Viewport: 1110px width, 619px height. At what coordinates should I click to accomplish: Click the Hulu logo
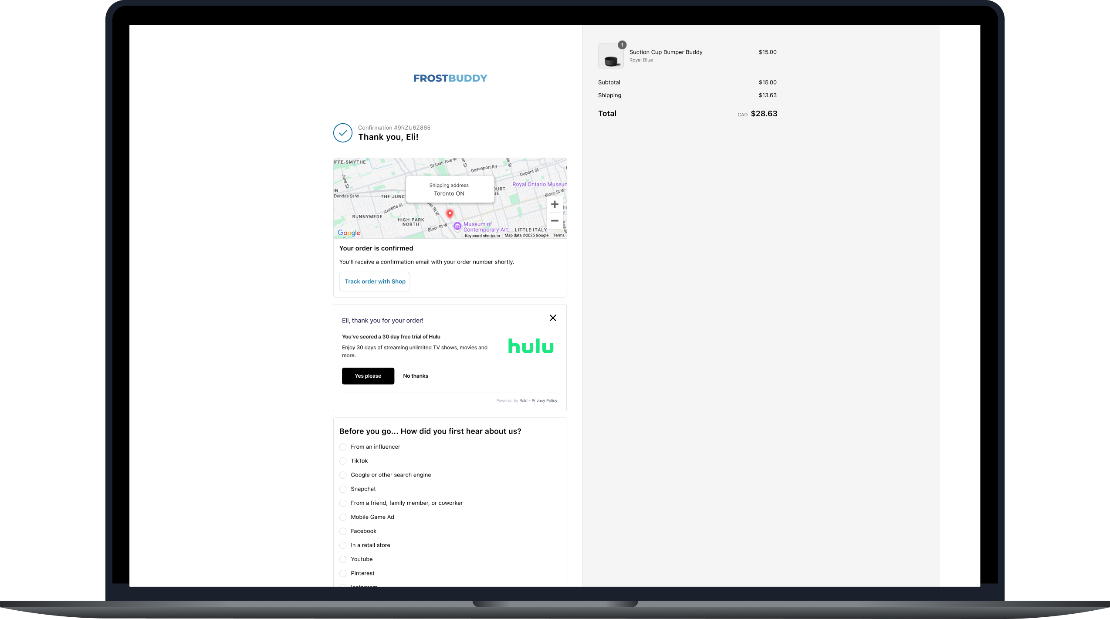[x=531, y=346]
